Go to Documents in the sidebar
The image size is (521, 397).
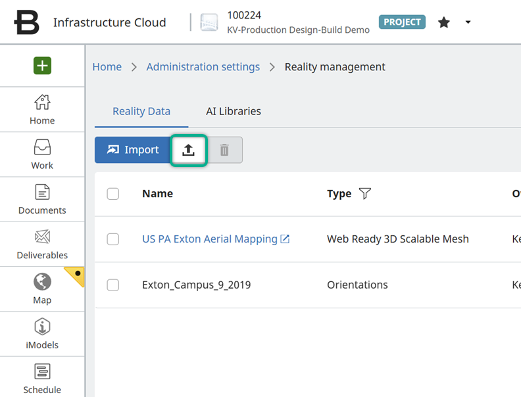coord(42,199)
